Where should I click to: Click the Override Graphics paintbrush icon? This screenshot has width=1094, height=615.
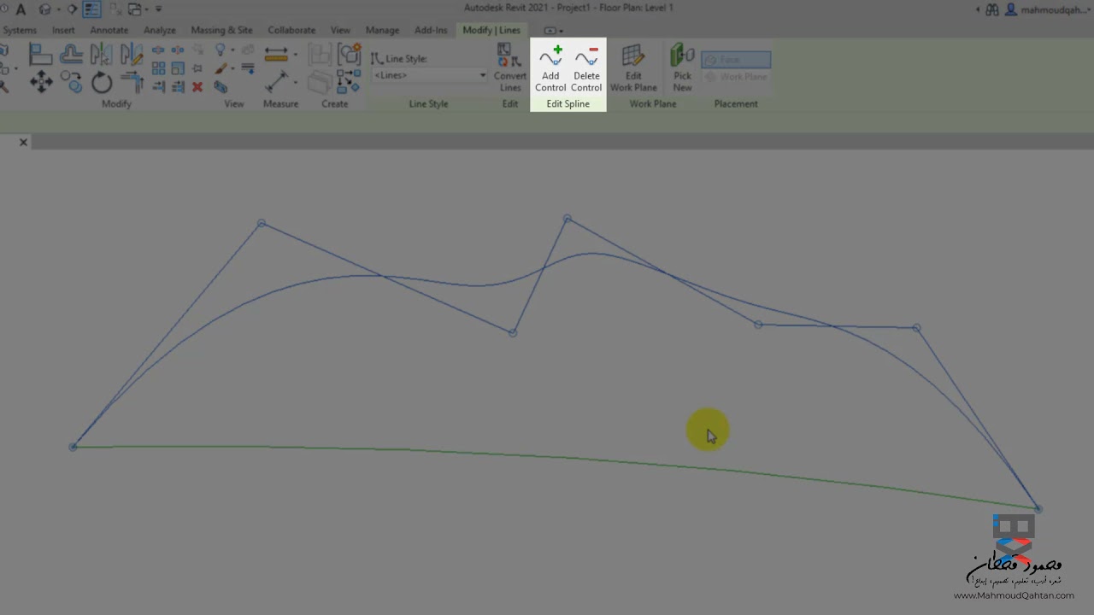tap(221, 68)
